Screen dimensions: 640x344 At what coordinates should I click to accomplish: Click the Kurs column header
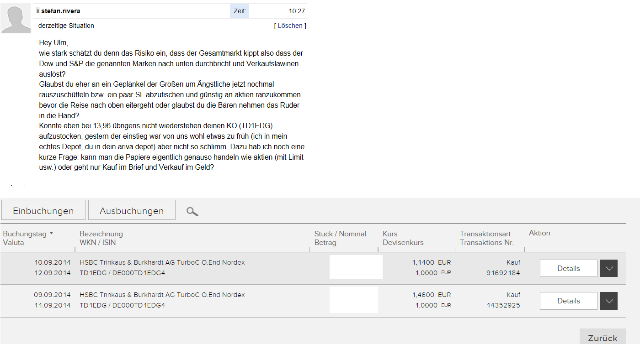pyautogui.click(x=390, y=234)
